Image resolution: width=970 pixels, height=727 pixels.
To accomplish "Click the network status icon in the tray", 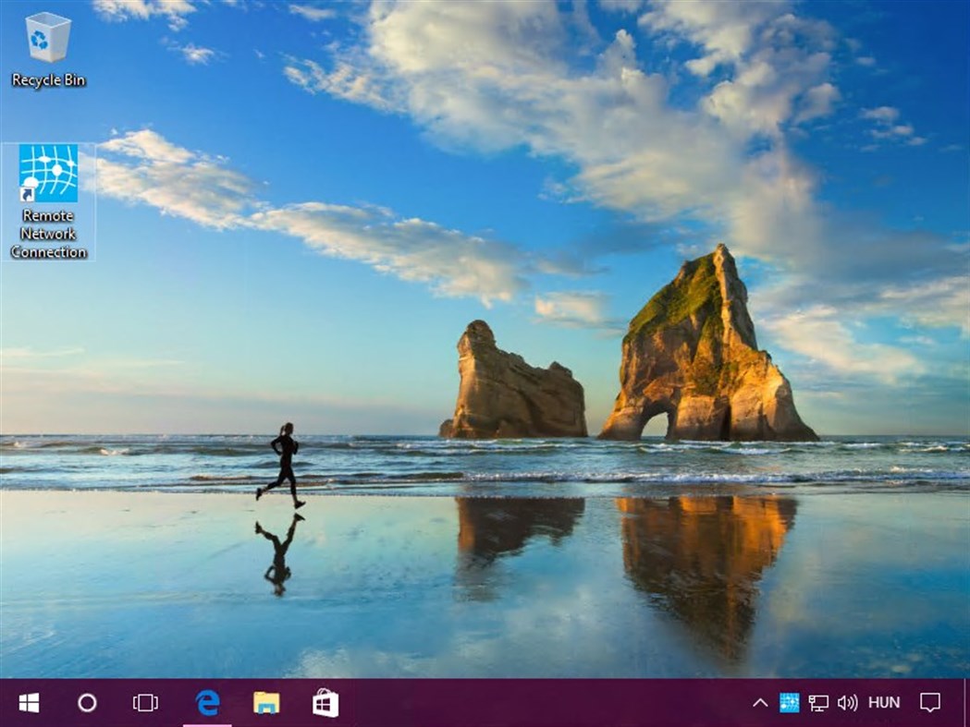I will pyautogui.click(x=817, y=703).
